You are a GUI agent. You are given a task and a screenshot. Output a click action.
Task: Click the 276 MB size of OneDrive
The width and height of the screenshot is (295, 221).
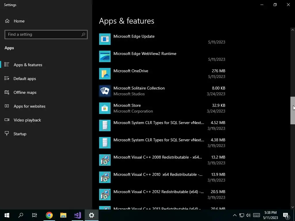tap(218, 71)
